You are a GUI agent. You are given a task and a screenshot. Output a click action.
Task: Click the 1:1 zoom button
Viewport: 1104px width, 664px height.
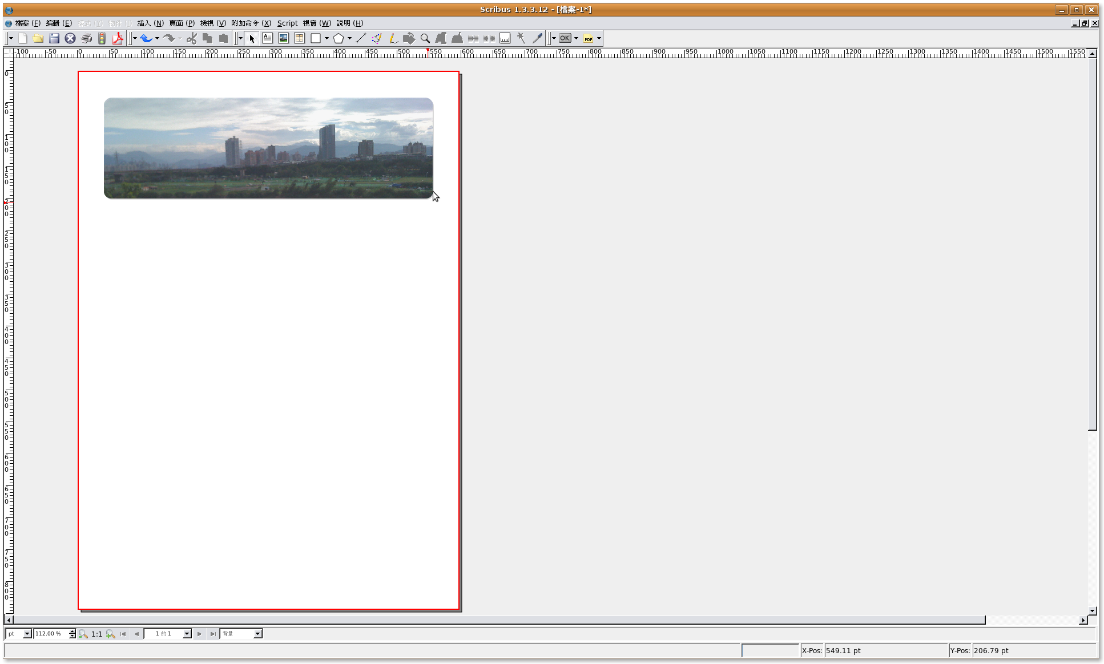96,634
